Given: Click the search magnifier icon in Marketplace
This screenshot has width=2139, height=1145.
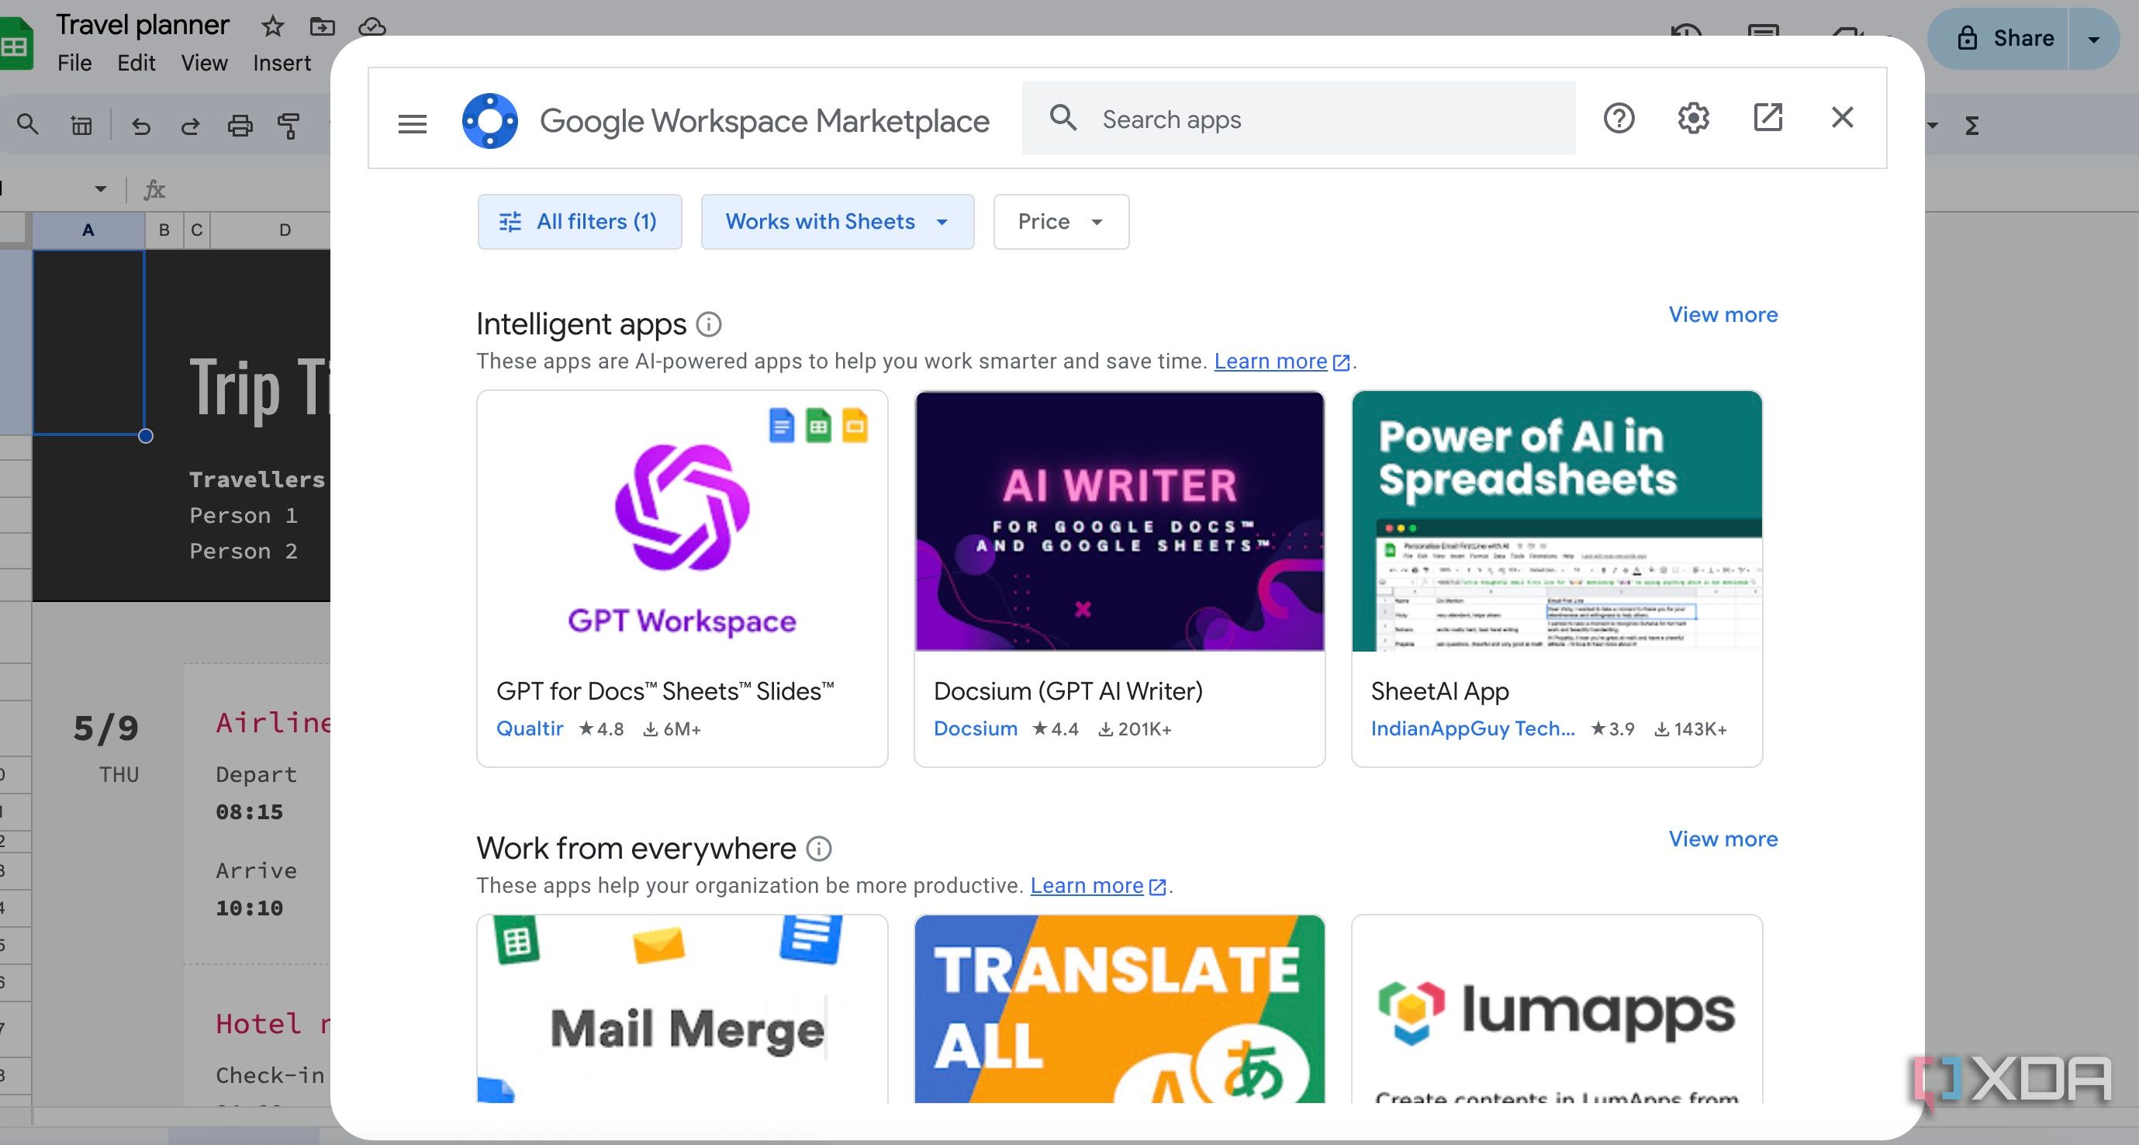Looking at the screenshot, I should tap(1063, 119).
